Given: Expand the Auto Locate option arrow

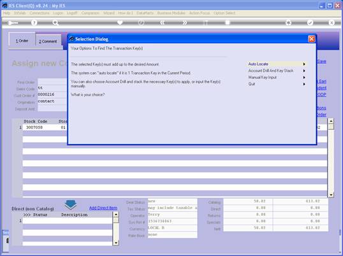Looking at the screenshot, I should (304, 64).
